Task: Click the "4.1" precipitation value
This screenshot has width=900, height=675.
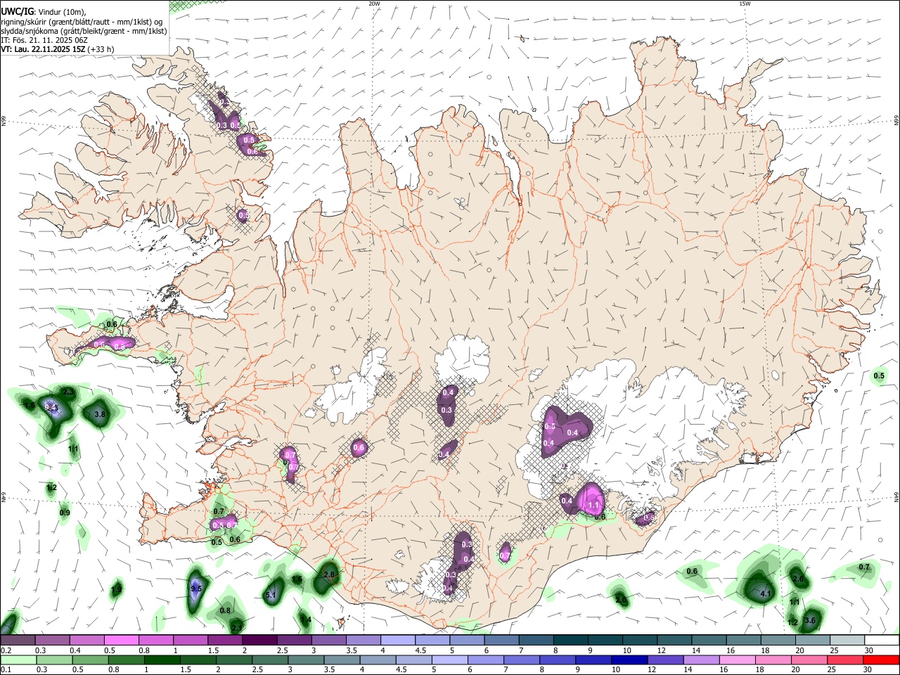Action: (x=766, y=594)
